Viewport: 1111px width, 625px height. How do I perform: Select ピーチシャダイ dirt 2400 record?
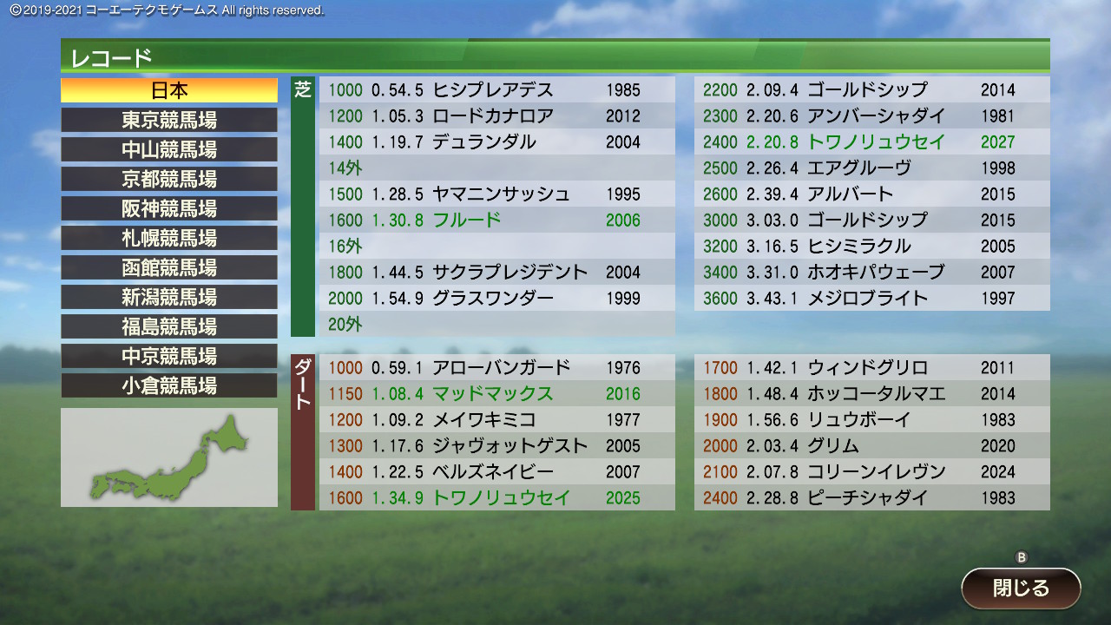pyautogui.click(x=872, y=497)
